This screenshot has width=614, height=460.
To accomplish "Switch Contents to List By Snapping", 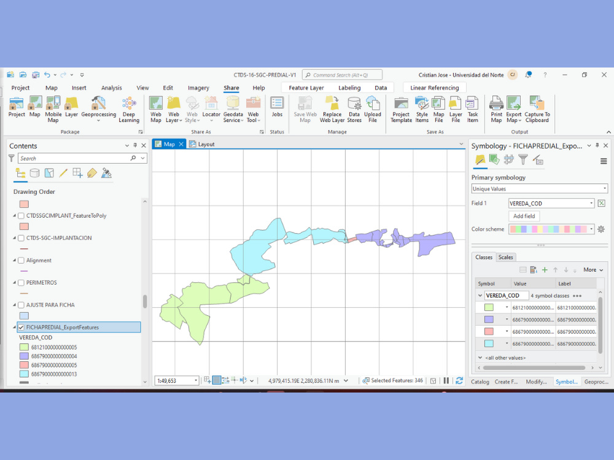I will point(77,173).
